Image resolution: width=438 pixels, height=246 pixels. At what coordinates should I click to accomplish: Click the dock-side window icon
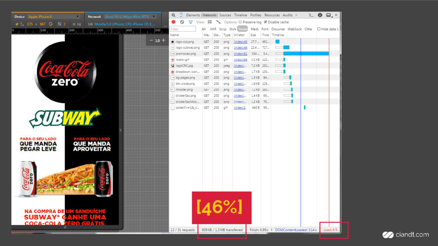click(x=329, y=15)
